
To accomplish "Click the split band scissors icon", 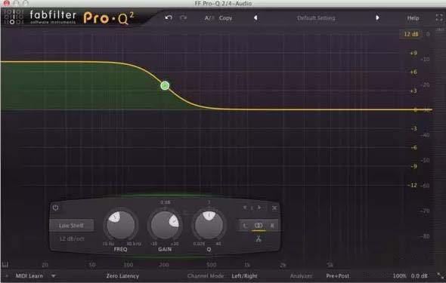I will (x=259, y=239).
